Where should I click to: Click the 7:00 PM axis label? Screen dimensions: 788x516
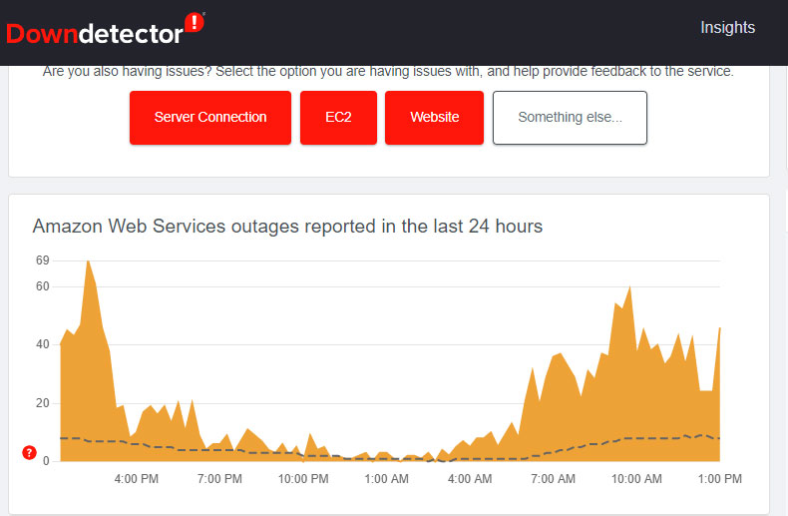tap(219, 479)
